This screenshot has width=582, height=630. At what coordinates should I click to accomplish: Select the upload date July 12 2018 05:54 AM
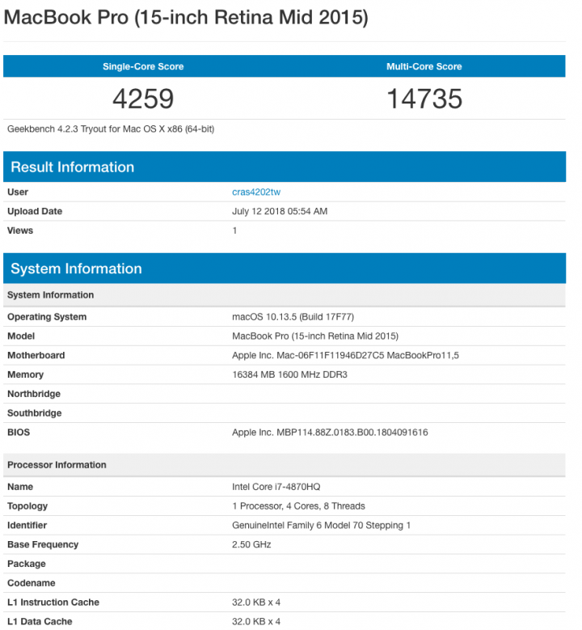[280, 211]
